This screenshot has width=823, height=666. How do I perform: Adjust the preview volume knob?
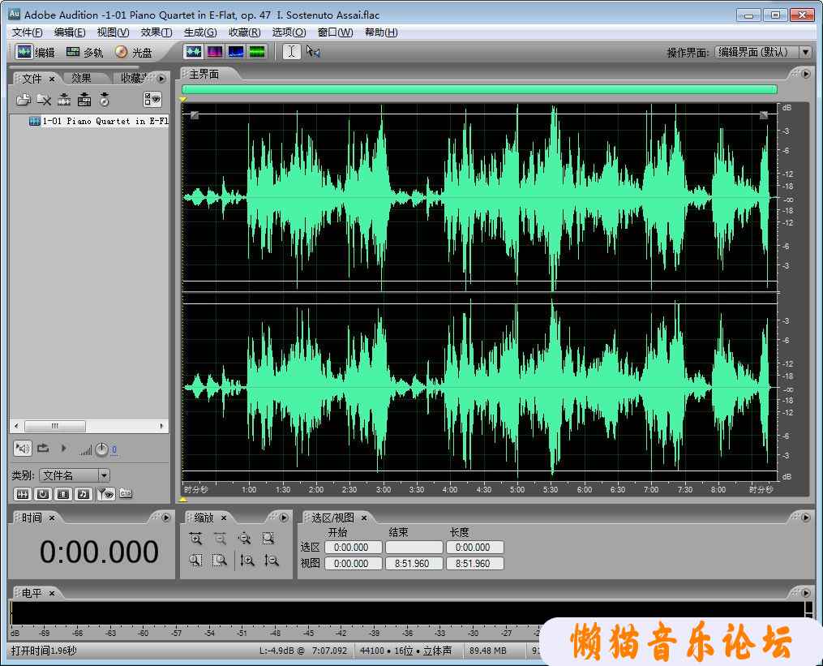coord(101,449)
